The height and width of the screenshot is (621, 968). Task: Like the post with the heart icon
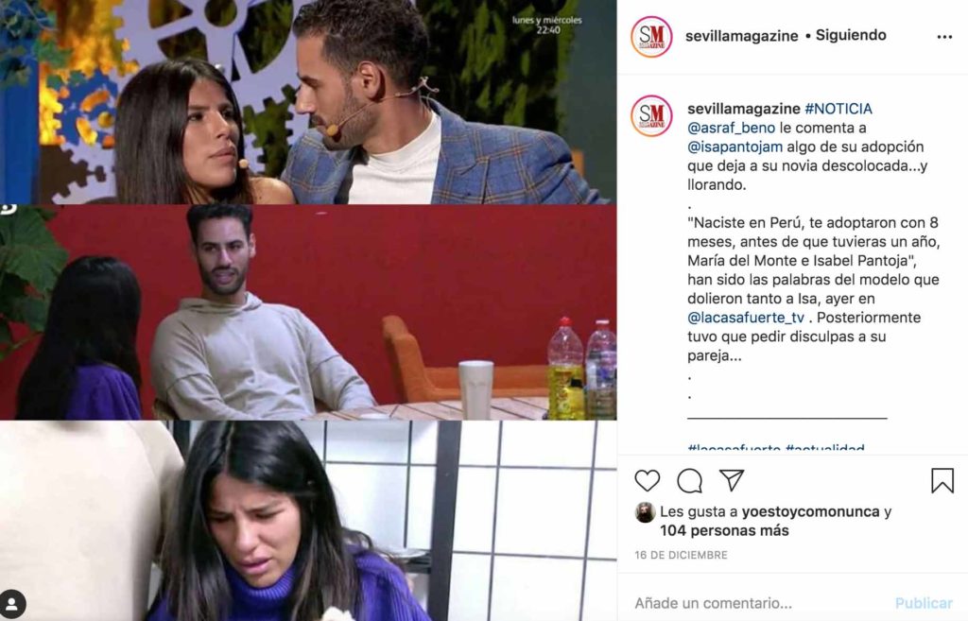point(647,480)
